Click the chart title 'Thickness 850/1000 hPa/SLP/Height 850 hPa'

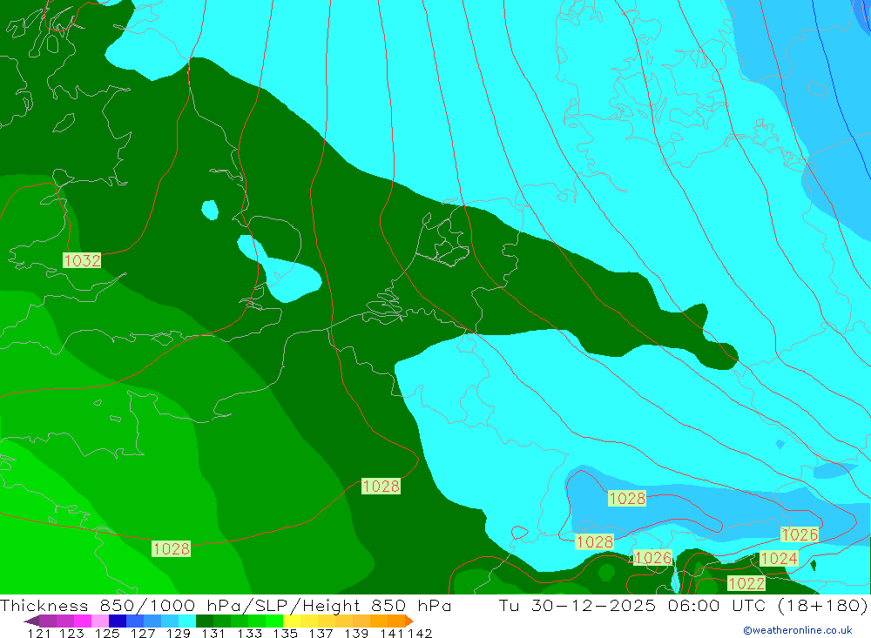pyautogui.click(x=226, y=605)
